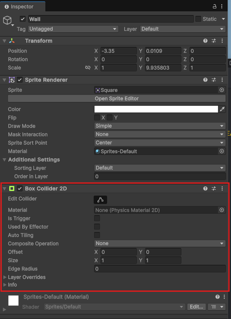Open the shader list options dropdown icon
The width and height of the screenshot is (231, 319).
[x=217, y=306]
